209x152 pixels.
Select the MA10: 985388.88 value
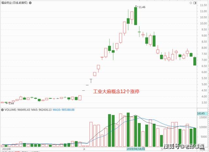click(x=63, y=110)
